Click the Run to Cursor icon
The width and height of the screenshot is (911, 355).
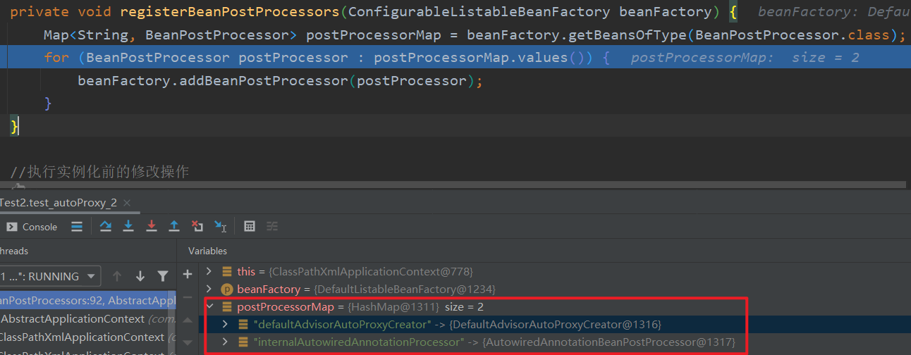(x=221, y=226)
